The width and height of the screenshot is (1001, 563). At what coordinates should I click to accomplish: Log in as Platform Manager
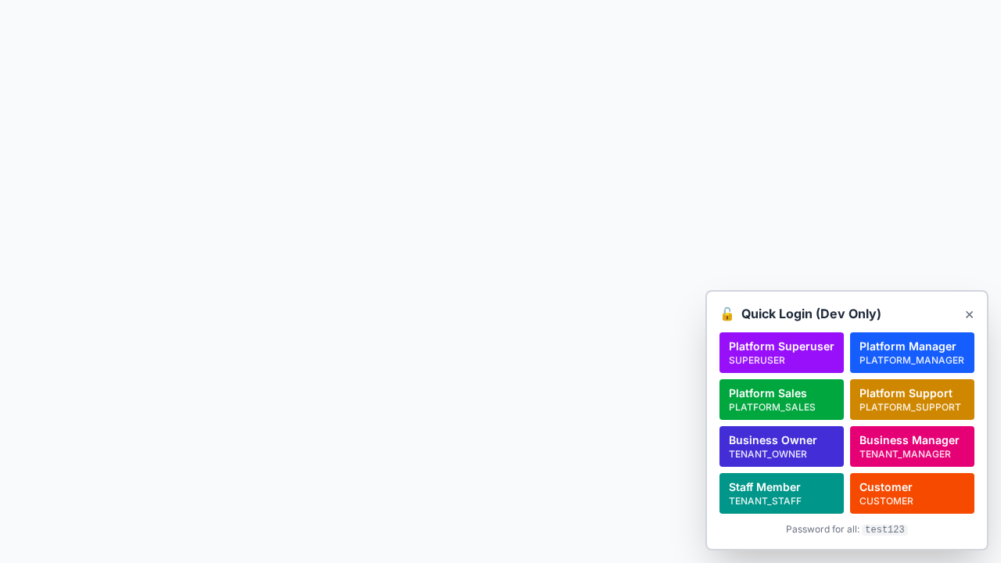[x=912, y=352]
